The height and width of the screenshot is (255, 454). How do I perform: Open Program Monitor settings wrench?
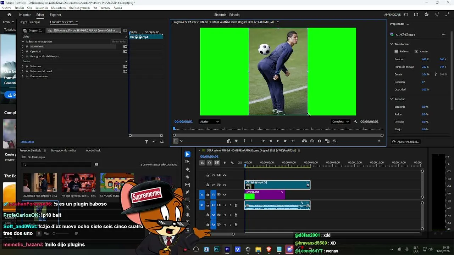point(355,121)
